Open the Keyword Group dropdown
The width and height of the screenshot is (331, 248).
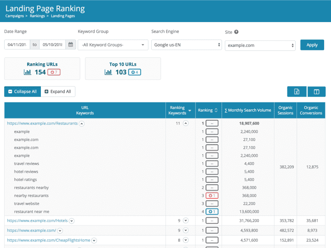click(x=113, y=45)
